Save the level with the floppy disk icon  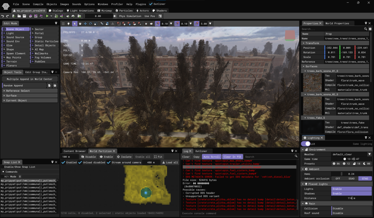coord(24,16)
